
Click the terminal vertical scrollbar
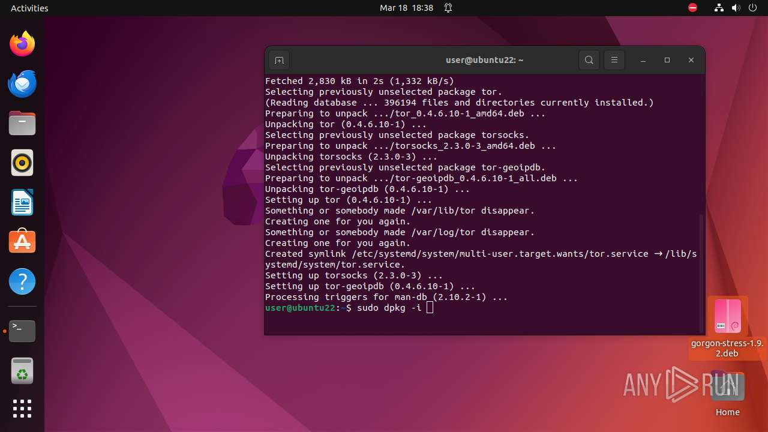pyautogui.click(x=701, y=272)
